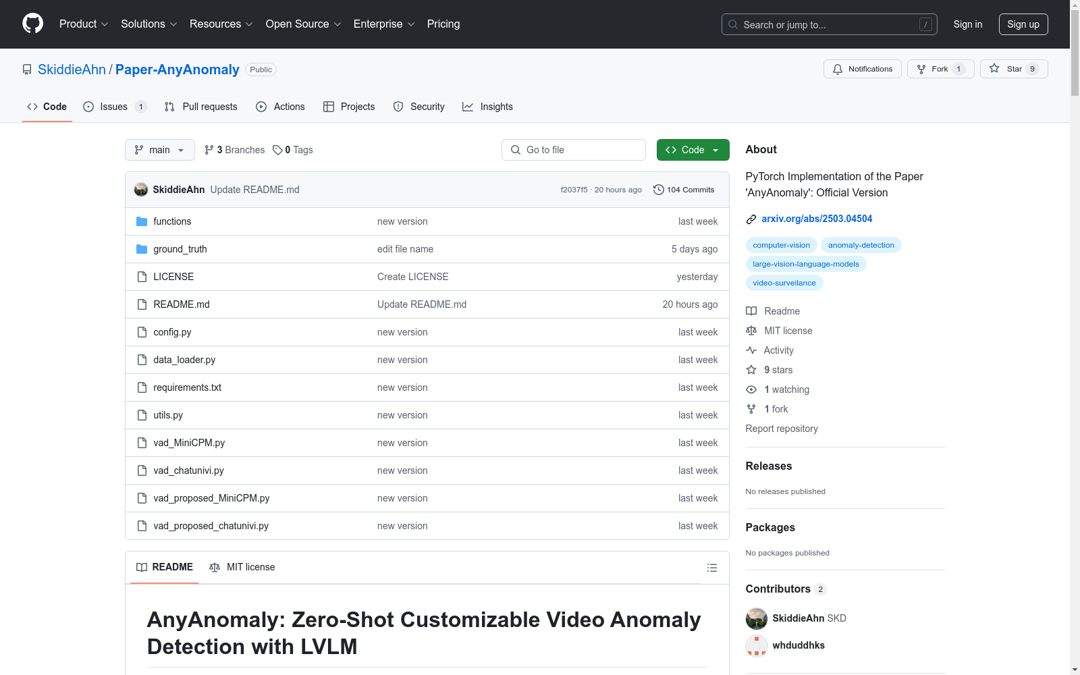
Task: Click the Sign in link
Action: pyautogui.click(x=968, y=24)
